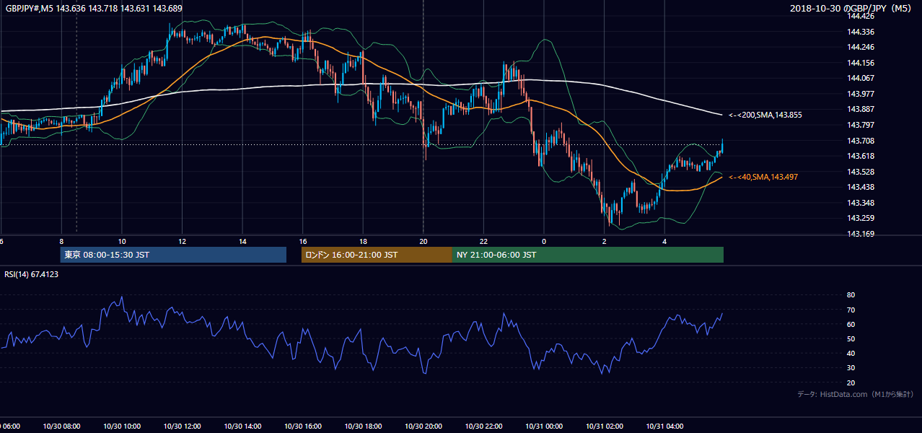The width and height of the screenshot is (922, 433).
Task: Click the 10/31 04:00 date label
Action: tap(664, 427)
